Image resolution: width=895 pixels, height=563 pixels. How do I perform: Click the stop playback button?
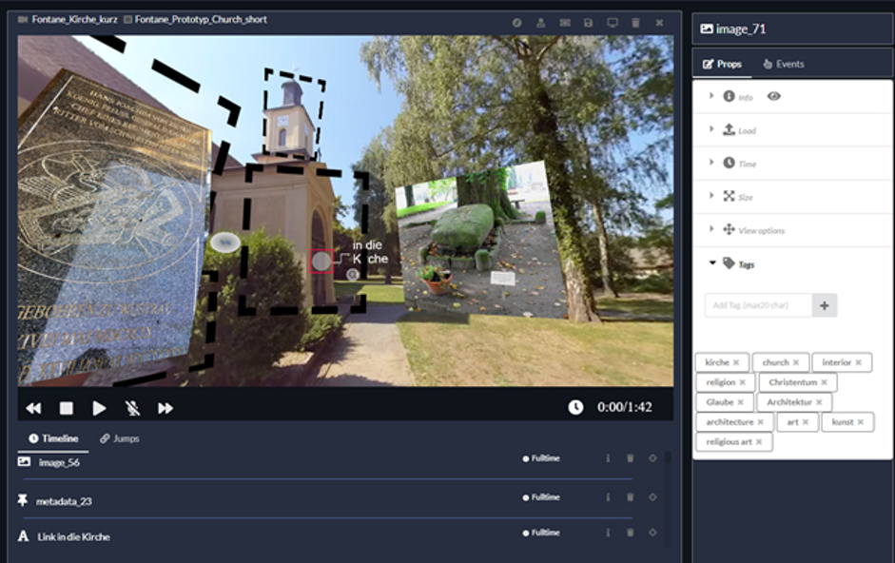click(67, 408)
